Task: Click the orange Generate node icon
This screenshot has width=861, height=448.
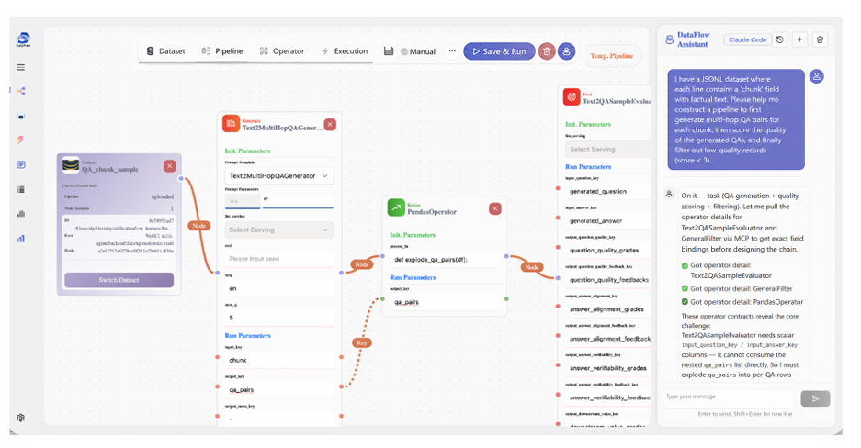Action: pyautogui.click(x=231, y=124)
